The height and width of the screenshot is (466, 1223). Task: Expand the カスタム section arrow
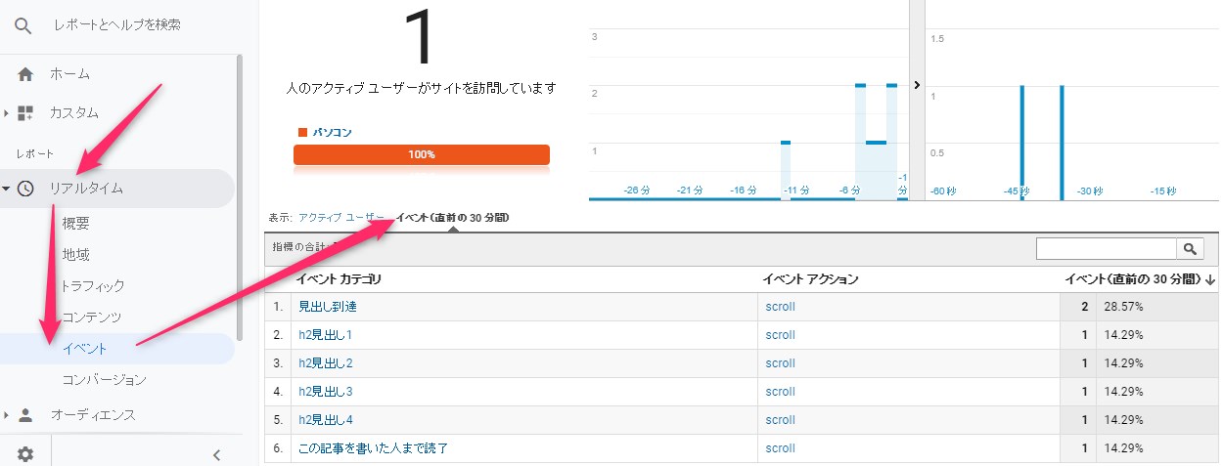[x=7, y=112]
